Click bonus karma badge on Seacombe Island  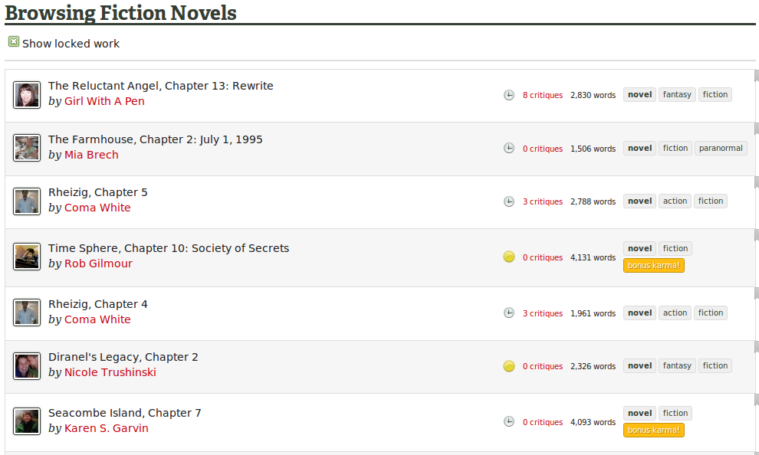pos(653,430)
